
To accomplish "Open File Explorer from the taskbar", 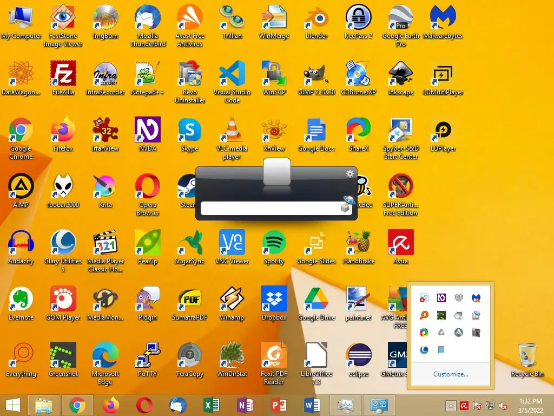I will pos(44,405).
